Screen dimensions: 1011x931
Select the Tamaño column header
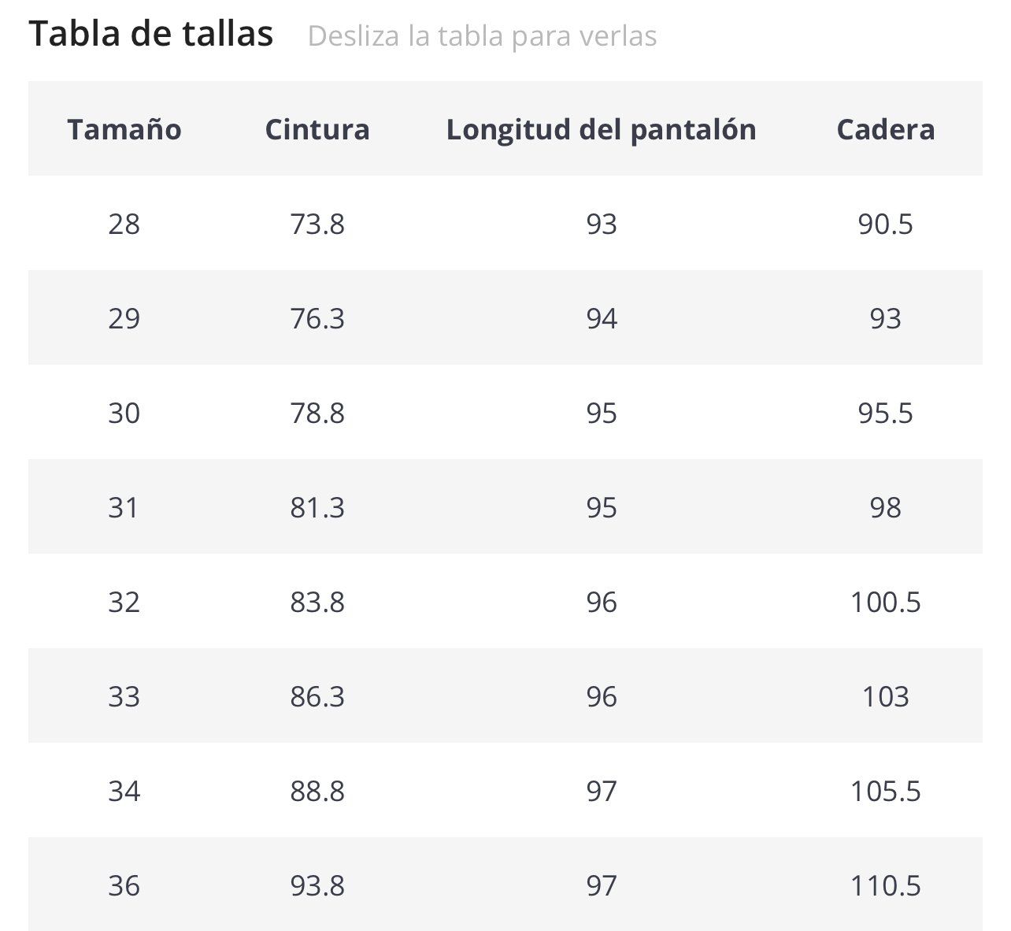(x=124, y=129)
